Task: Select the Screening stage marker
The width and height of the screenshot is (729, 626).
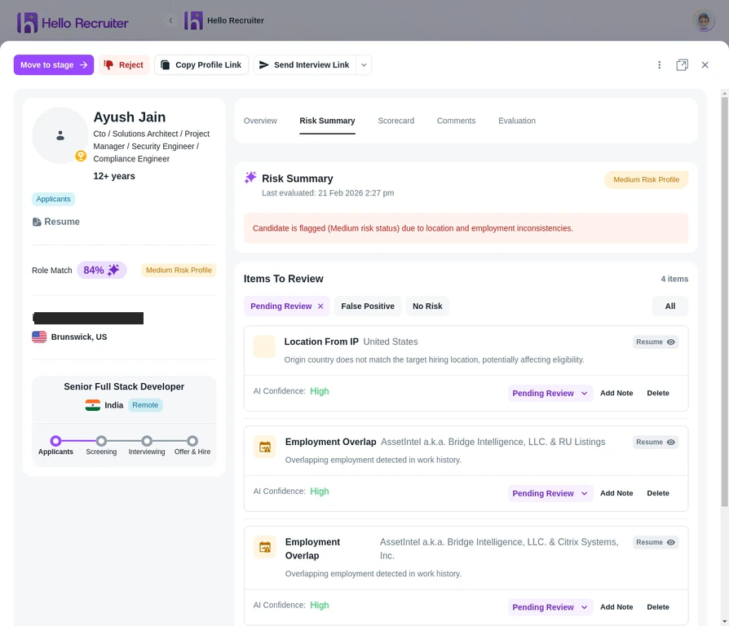Action: point(101,441)
